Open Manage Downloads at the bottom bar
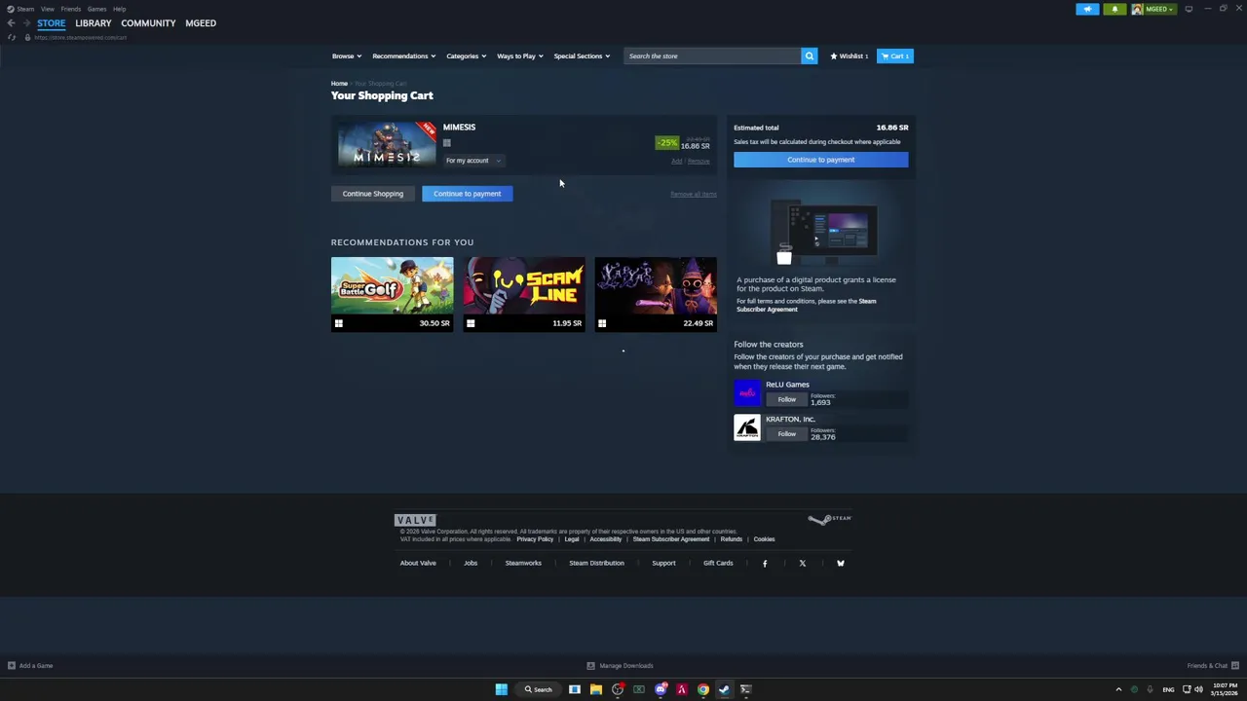The image size is (1247, 701). tap(621, 666)
